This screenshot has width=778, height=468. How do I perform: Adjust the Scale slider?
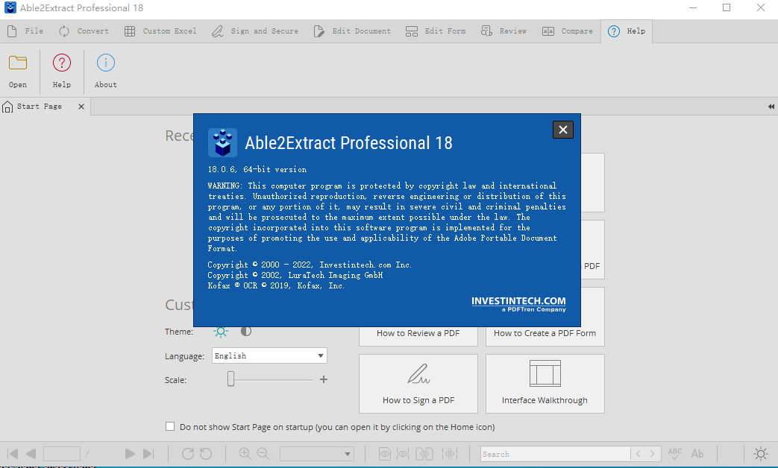[x=231, y=379]
